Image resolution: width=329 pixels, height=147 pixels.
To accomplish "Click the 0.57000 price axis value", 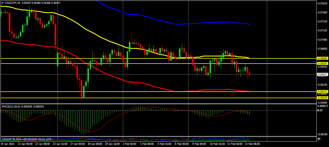I will coord(322,40).
